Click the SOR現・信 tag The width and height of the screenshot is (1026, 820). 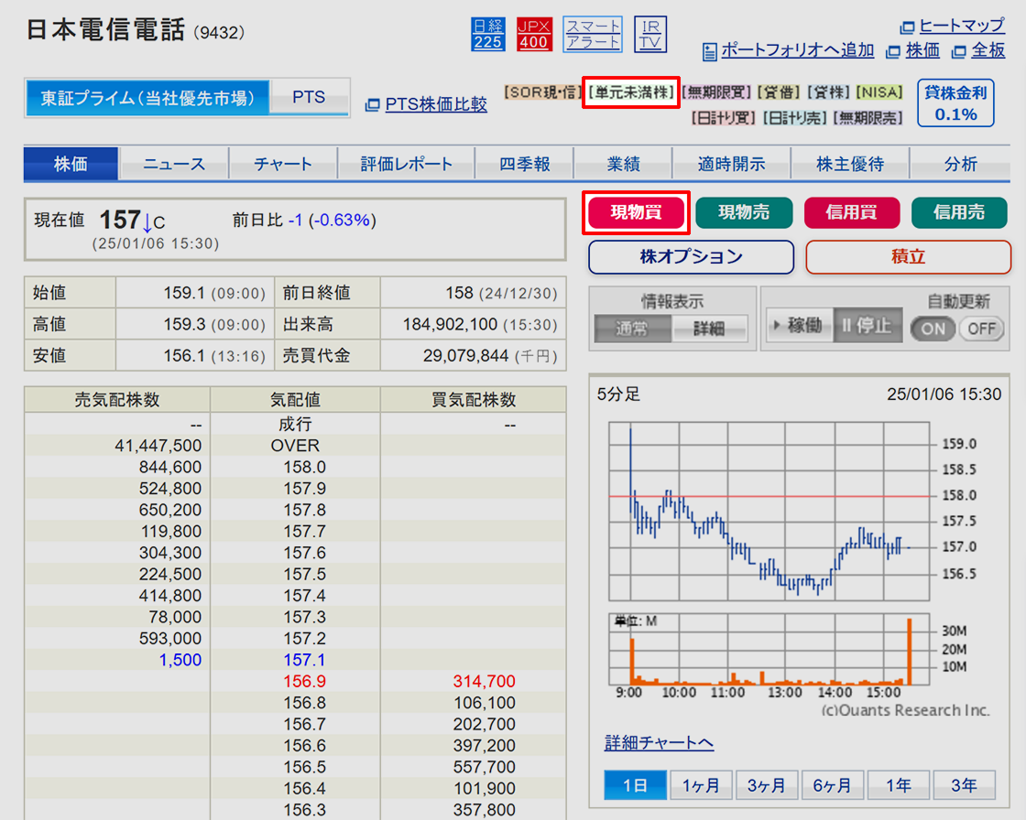click(542, 92)
